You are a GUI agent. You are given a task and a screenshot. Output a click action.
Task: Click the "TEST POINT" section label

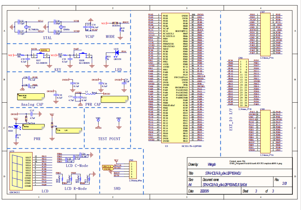(x=109, y=139)
